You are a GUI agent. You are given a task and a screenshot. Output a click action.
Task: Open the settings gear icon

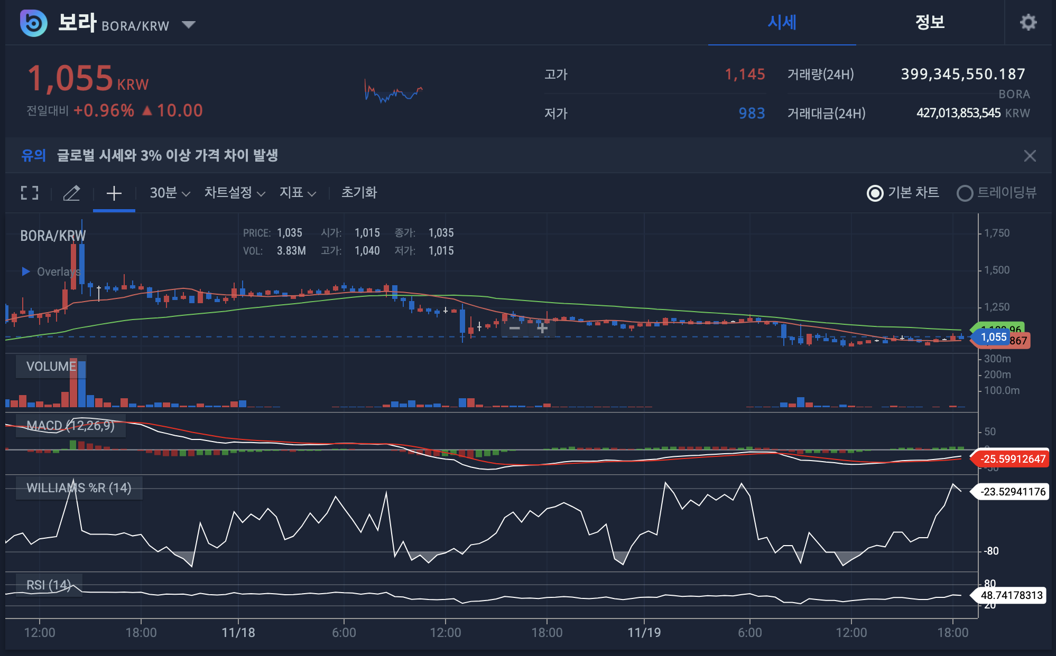(1027, 23)
